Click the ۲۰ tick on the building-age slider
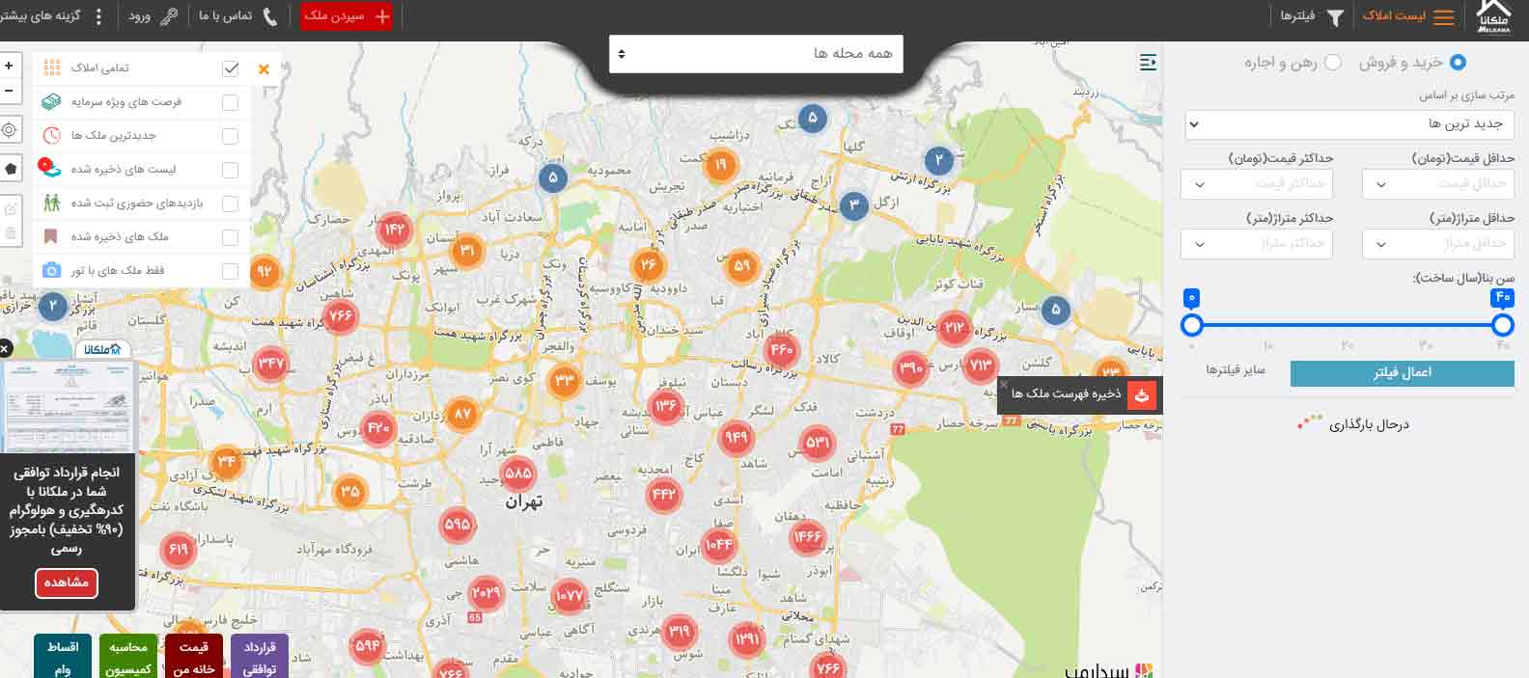 (x=1347, y=345)
